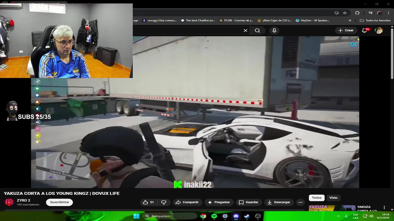Open Chrome media controls icon
Screen dimensions: 394x221
[370, 13]
